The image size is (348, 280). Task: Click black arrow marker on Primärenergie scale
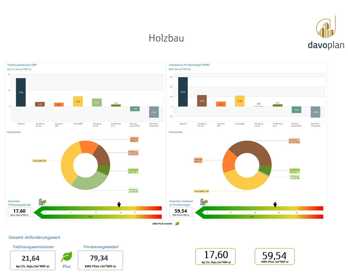tap(275, 205)
